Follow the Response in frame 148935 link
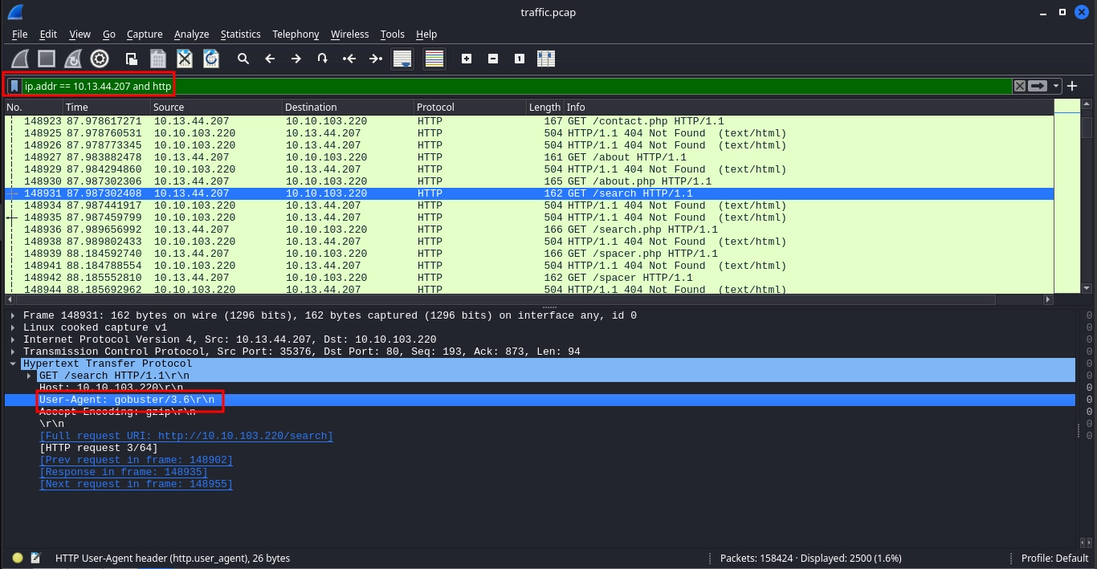Image resolution: width=1097 pixels, height=569 pixels. tap(136, 472)
